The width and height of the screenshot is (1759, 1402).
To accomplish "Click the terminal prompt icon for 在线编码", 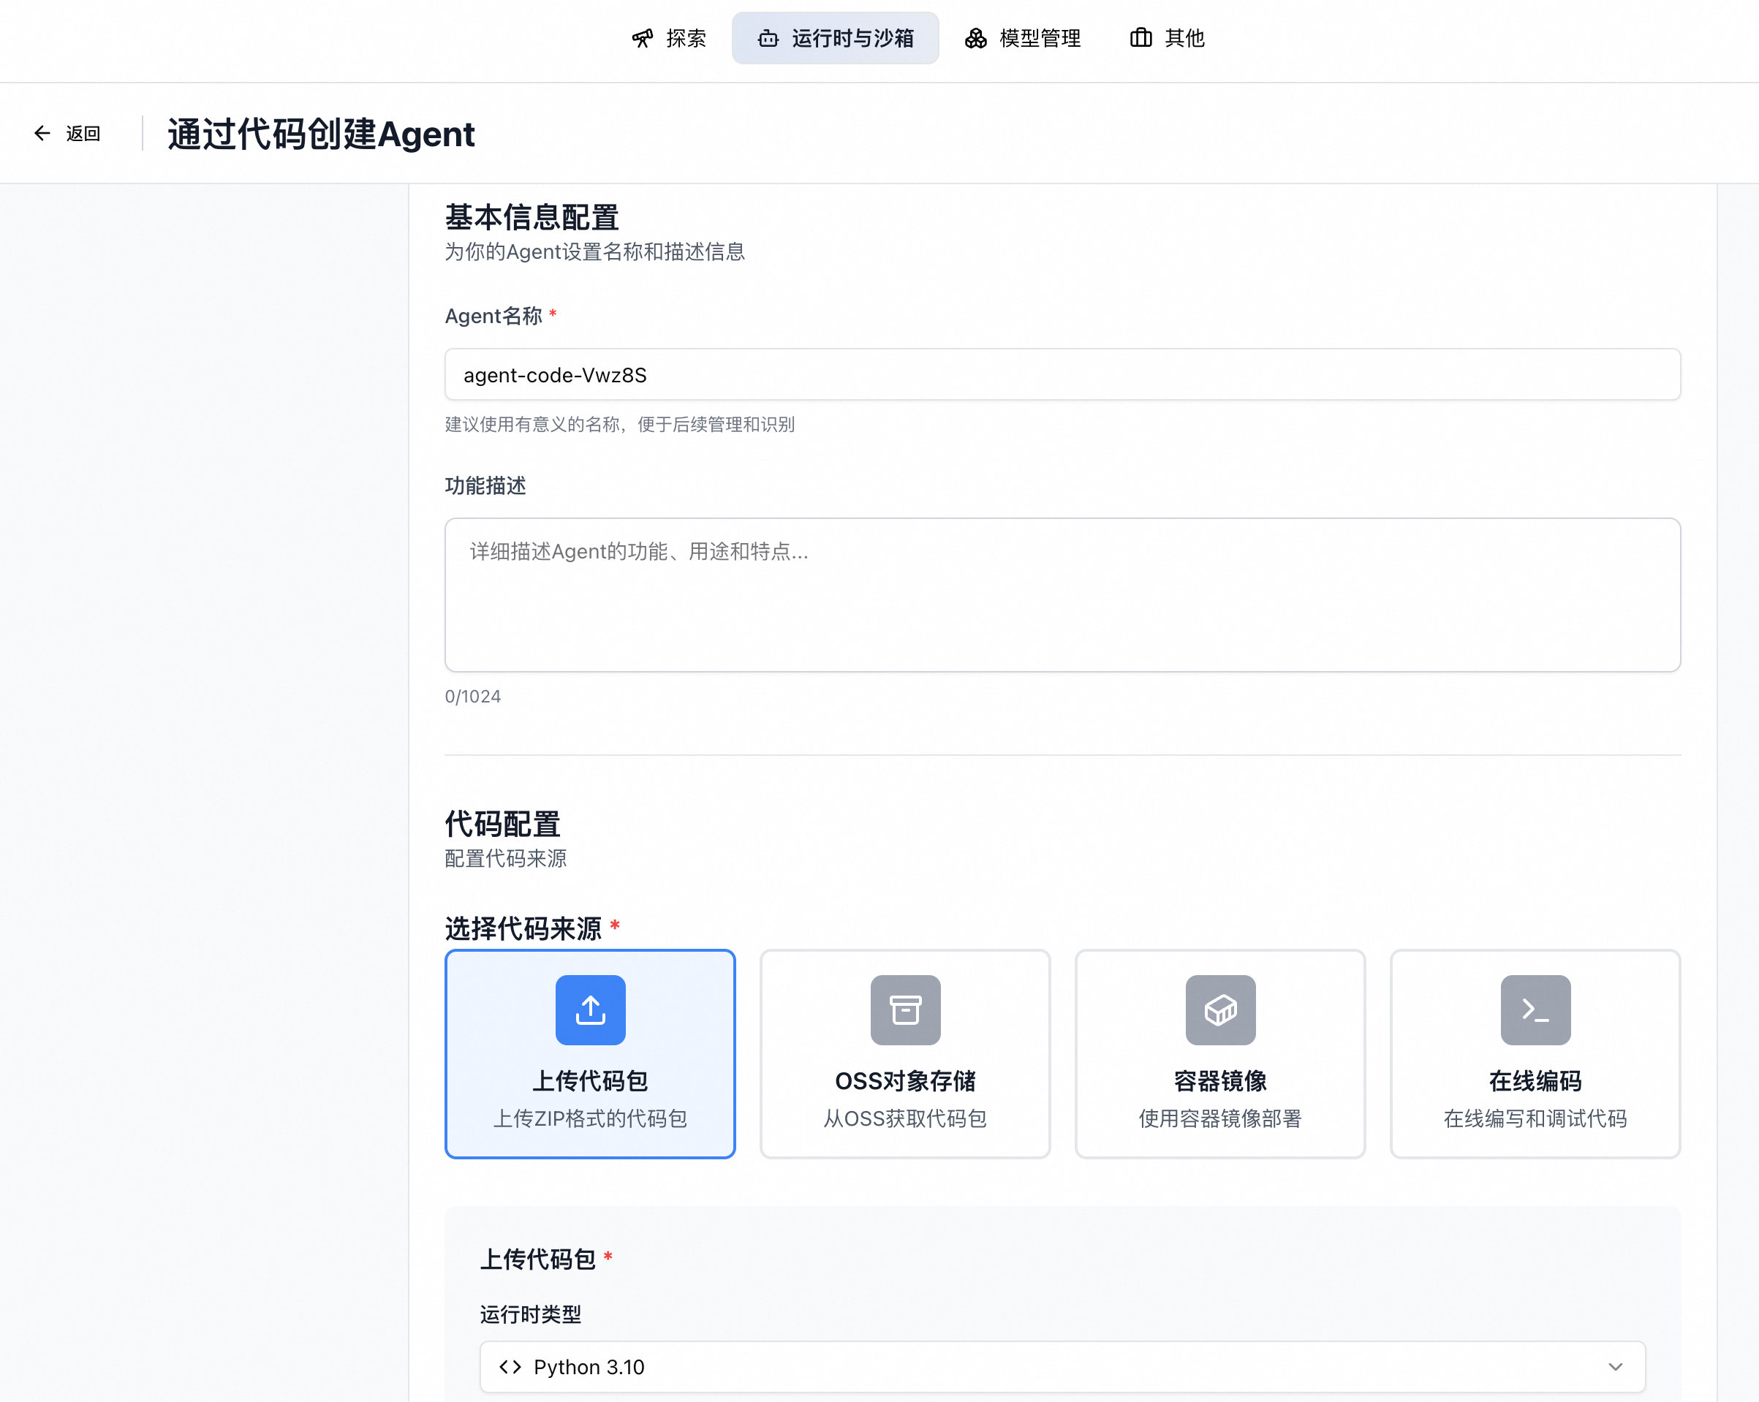I will (1535, 1009).
